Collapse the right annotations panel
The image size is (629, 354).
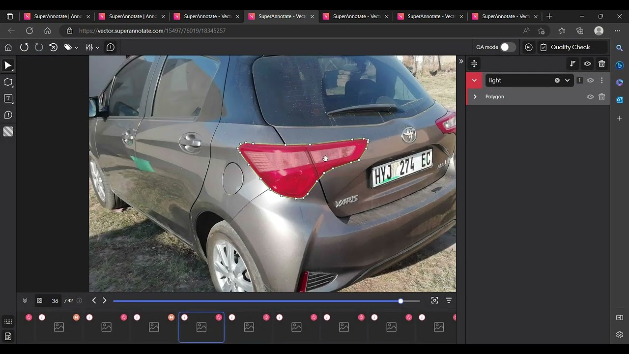tap(461, 61)
